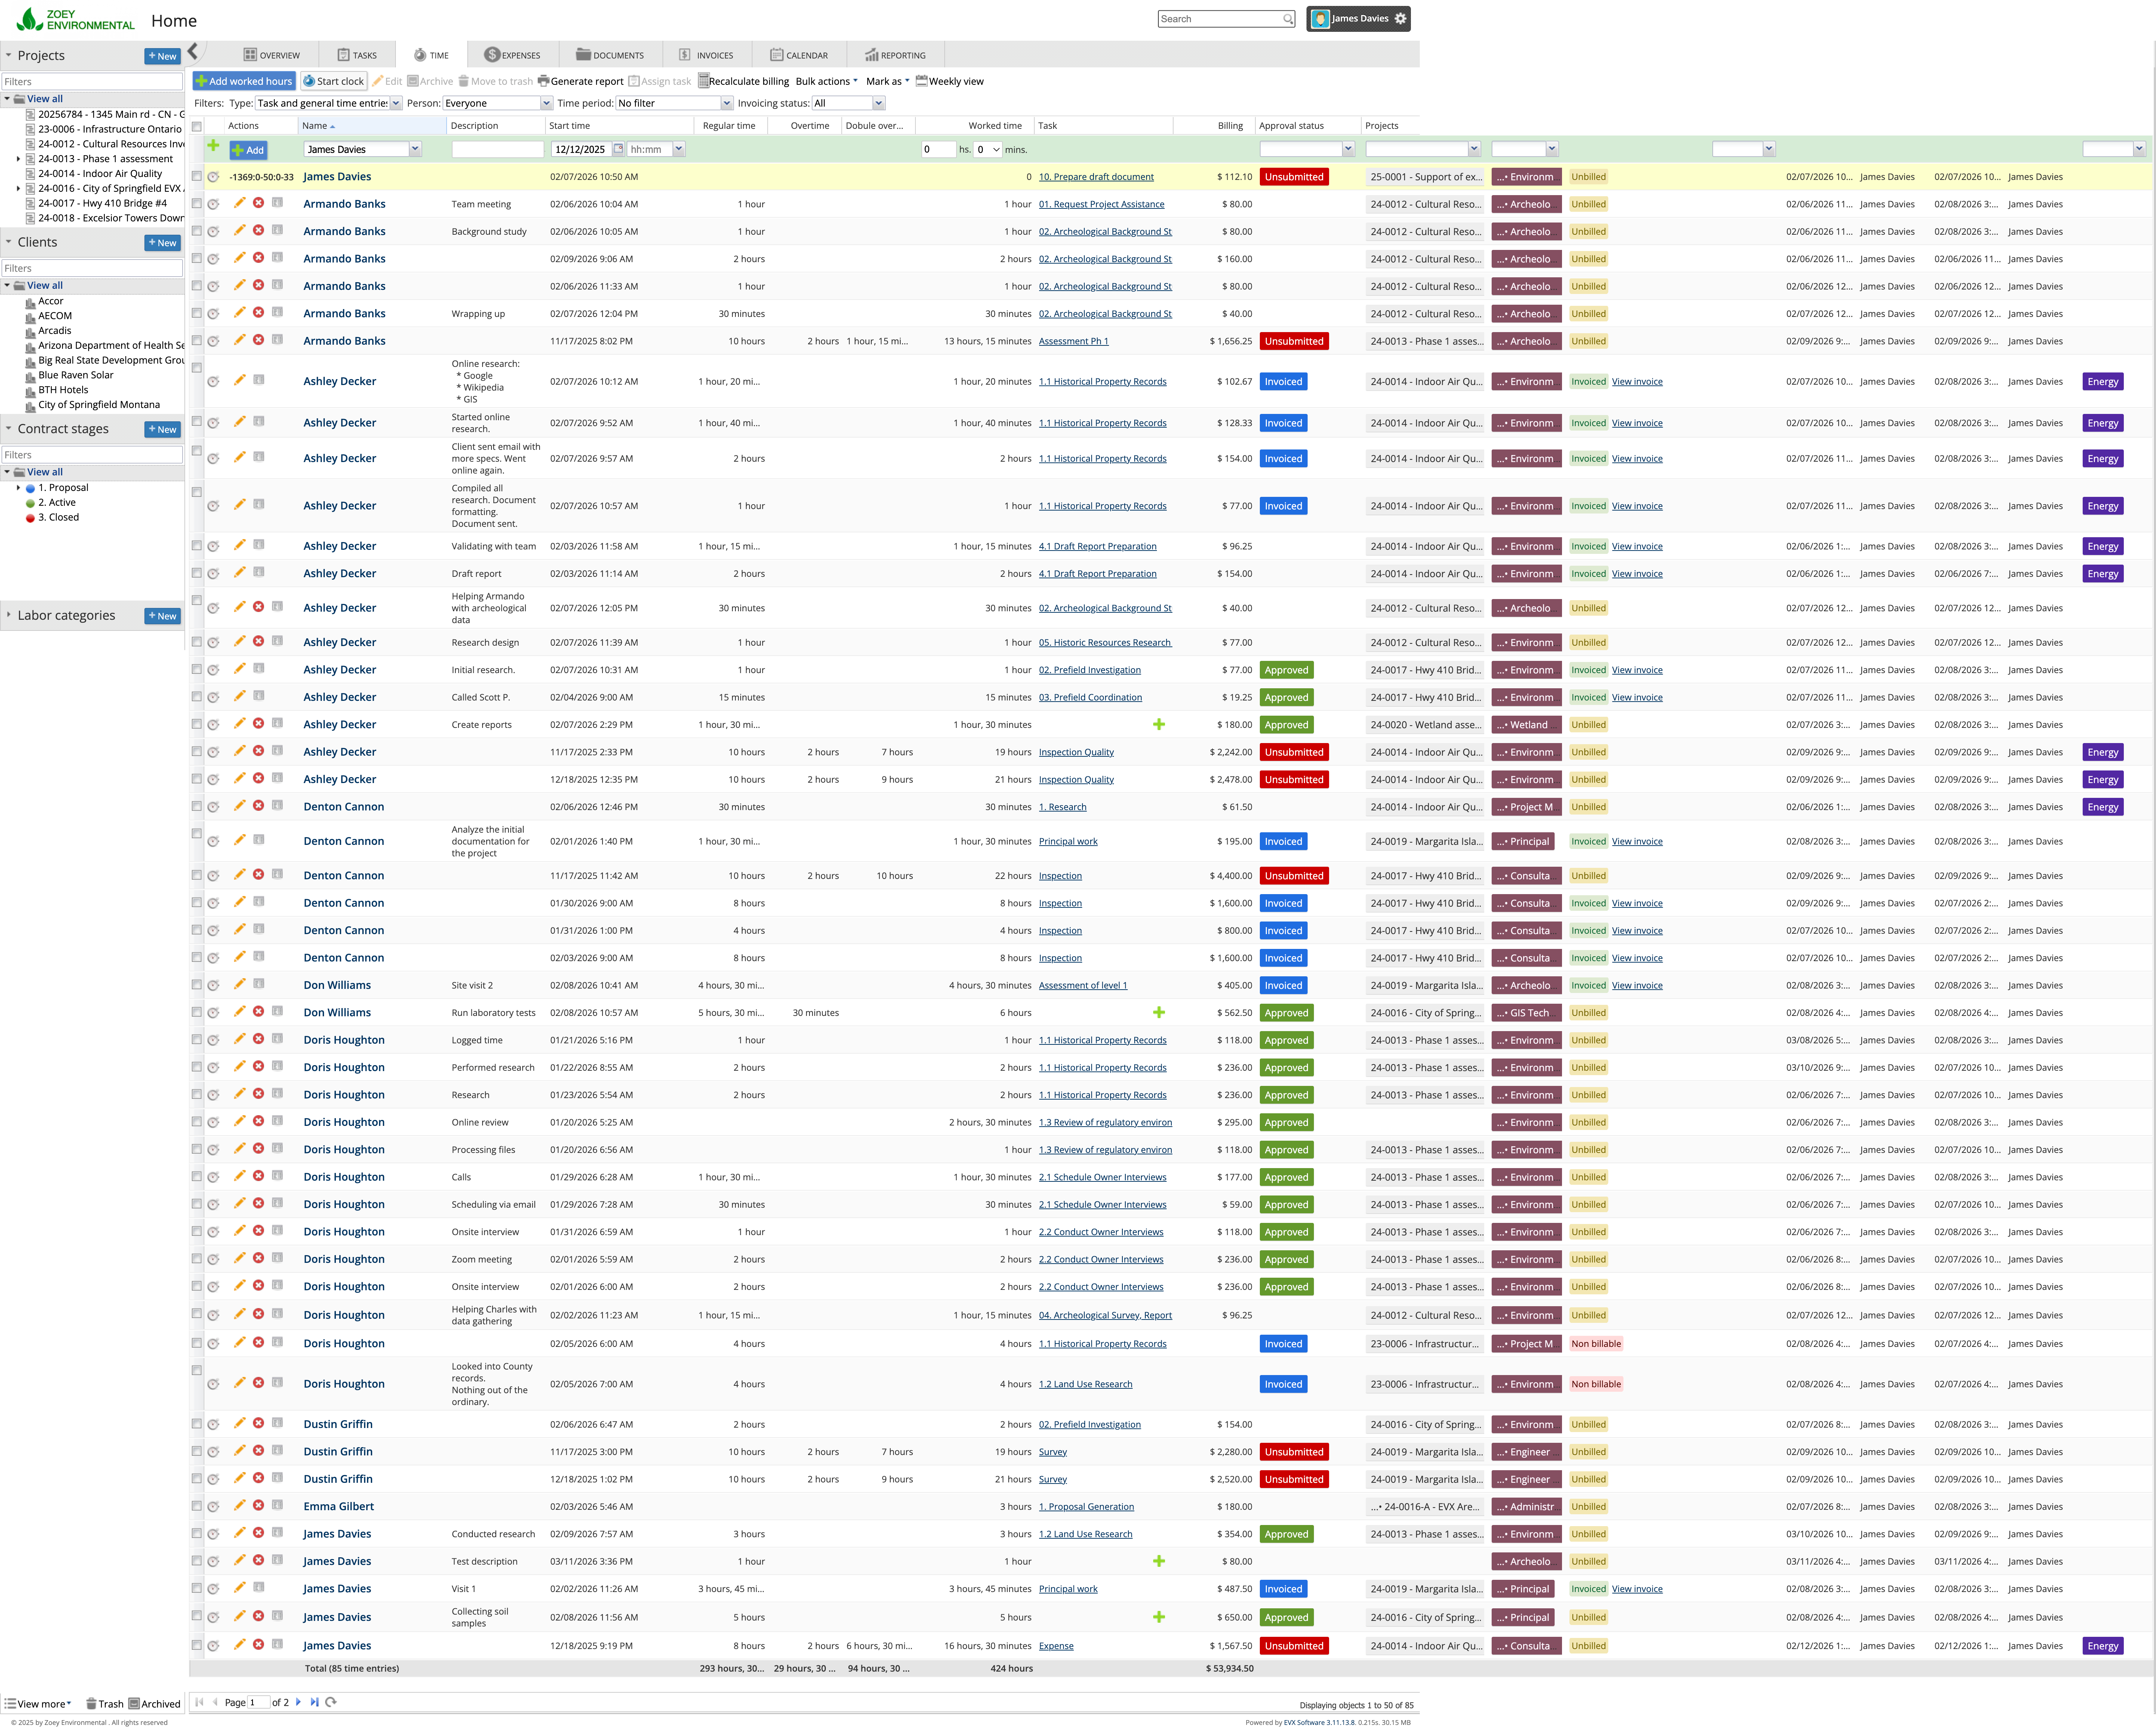2156x1729 pixels.
Task: Click the refresh icon in pagination bar
Action: pos(331,1702)
